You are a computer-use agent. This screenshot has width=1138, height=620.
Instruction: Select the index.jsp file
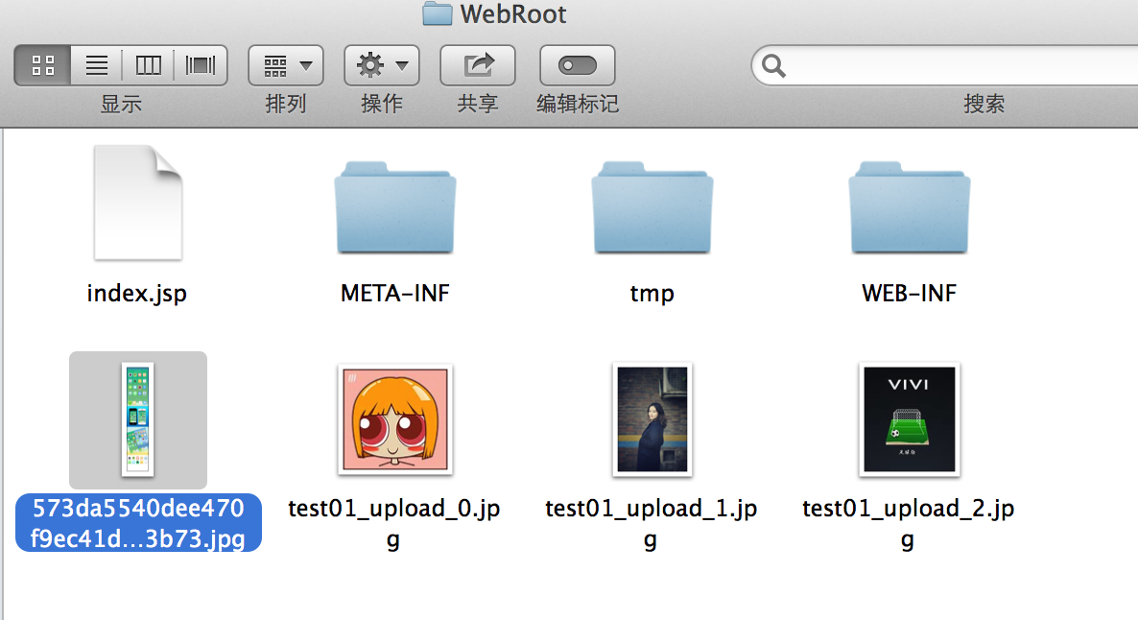(x=138, y=203)
